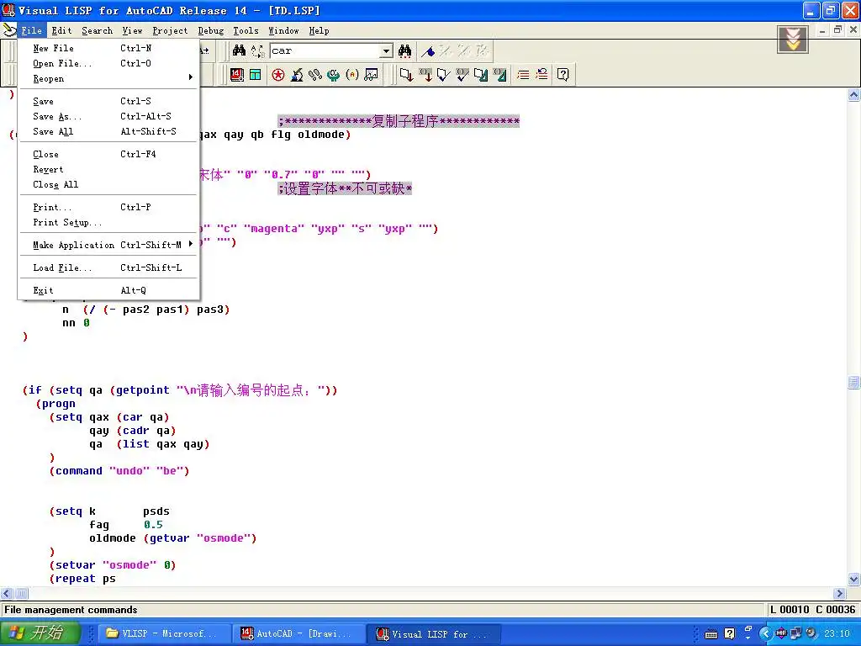Image resolution: width=861 pixels, height=646 pixels.
Task: Switch to VLISP - Microsoft taskbar window
Action: click(x=163, y=633)
